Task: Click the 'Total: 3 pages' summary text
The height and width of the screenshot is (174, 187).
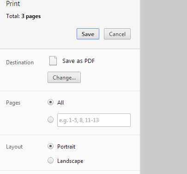Action: point(24,16)
